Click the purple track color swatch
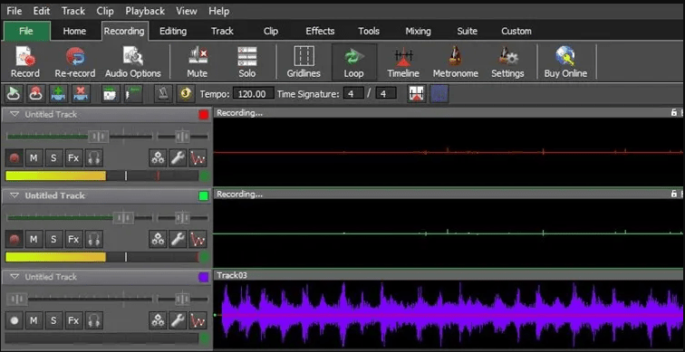Image resolution: width=685 pixels, height=352 pixels. tap(203, 278)
